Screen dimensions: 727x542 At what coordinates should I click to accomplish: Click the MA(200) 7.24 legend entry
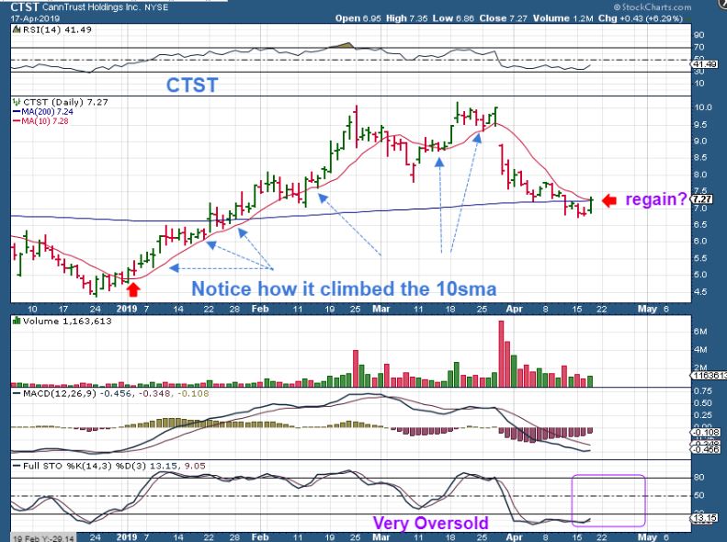[43, 112]
